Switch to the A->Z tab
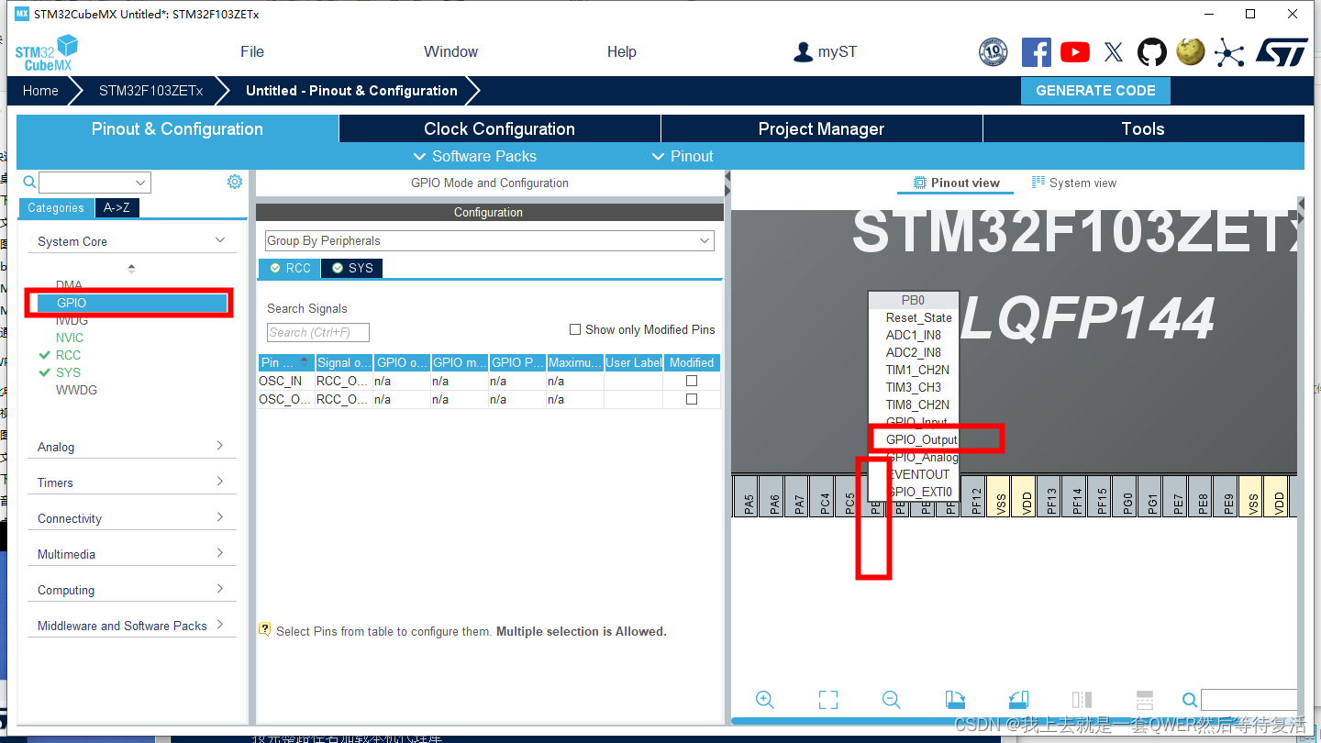The height and width of the screenshot is (743, 1321). [x=117, y=207]
